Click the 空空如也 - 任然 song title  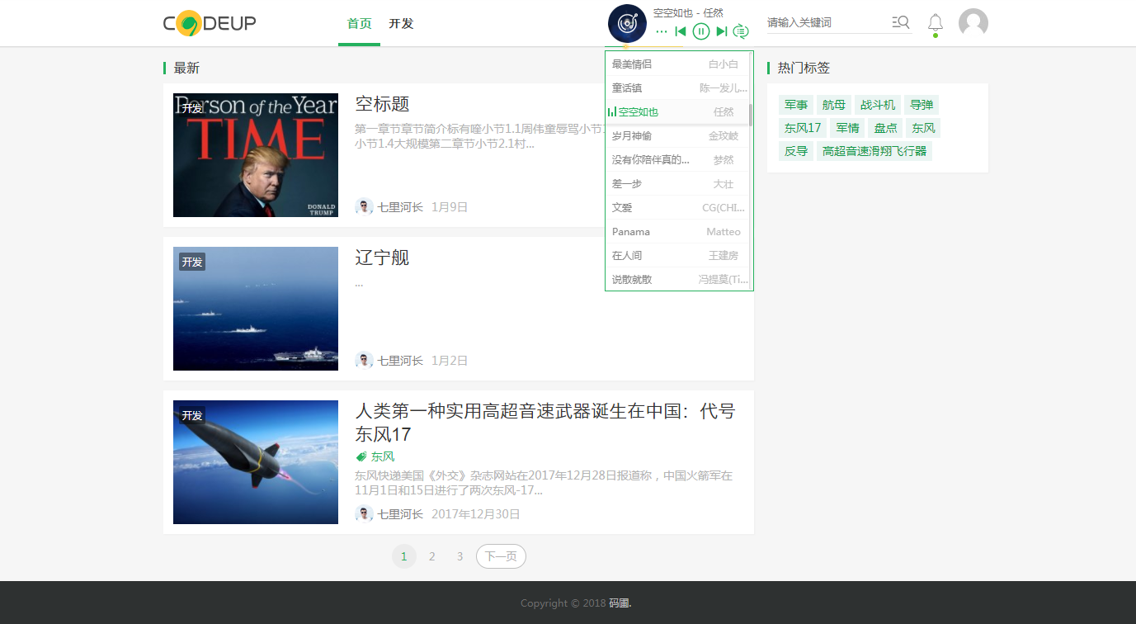tap(688, 12)
